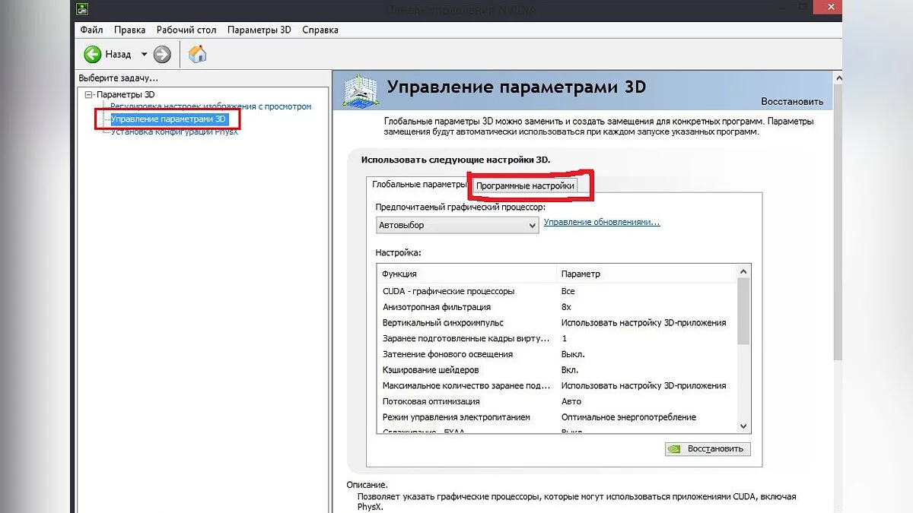This screenshot has height=513, width=913.
Task: Click the Forward arrow icon
Action: point(162,54)
